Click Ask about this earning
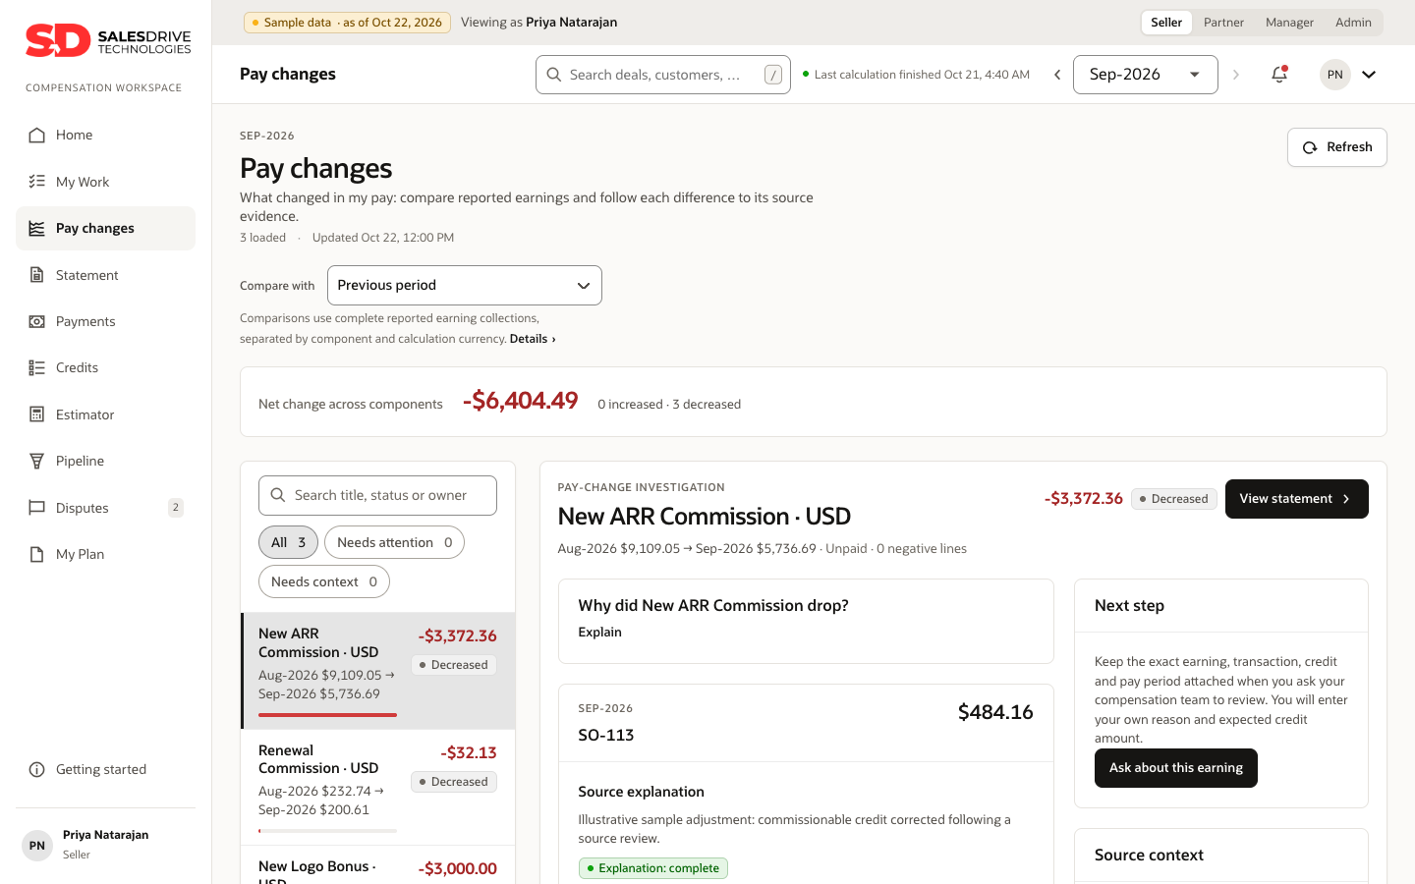The width and height of the screenshot is (1415, 884). (x=1176, y=768)
